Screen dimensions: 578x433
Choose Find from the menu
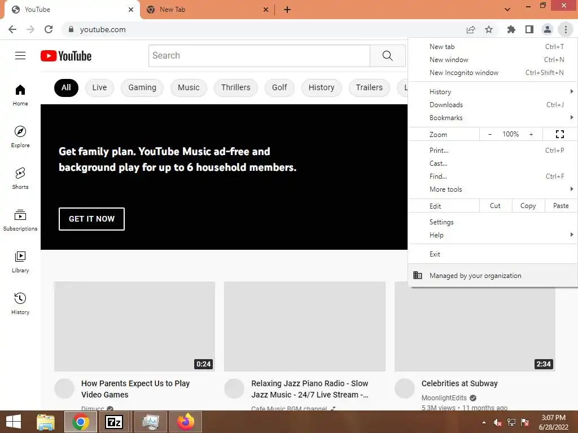click(493, 176)
